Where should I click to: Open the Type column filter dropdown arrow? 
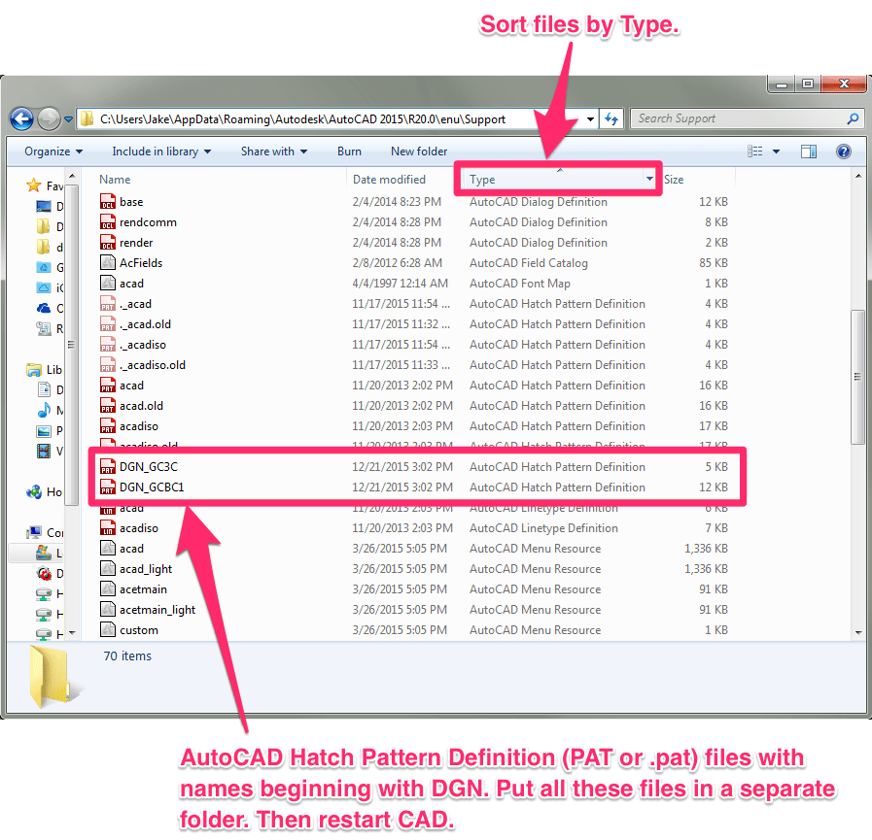(x=650, y=179)
